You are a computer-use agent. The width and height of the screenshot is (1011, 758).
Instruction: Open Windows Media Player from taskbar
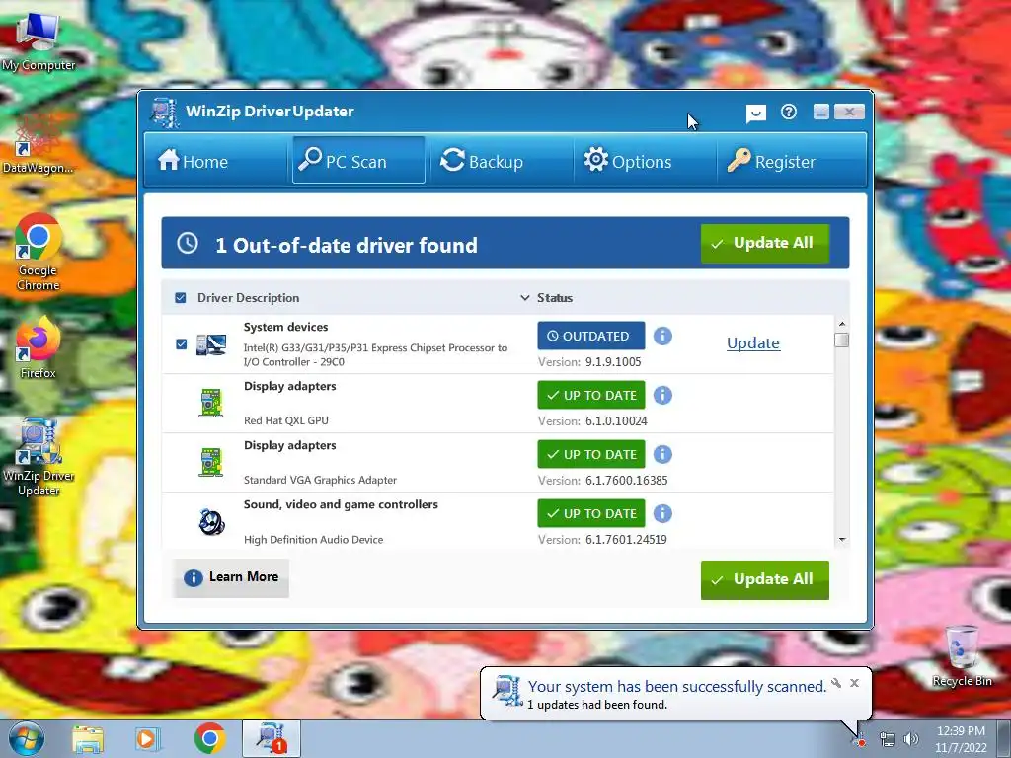147,738
